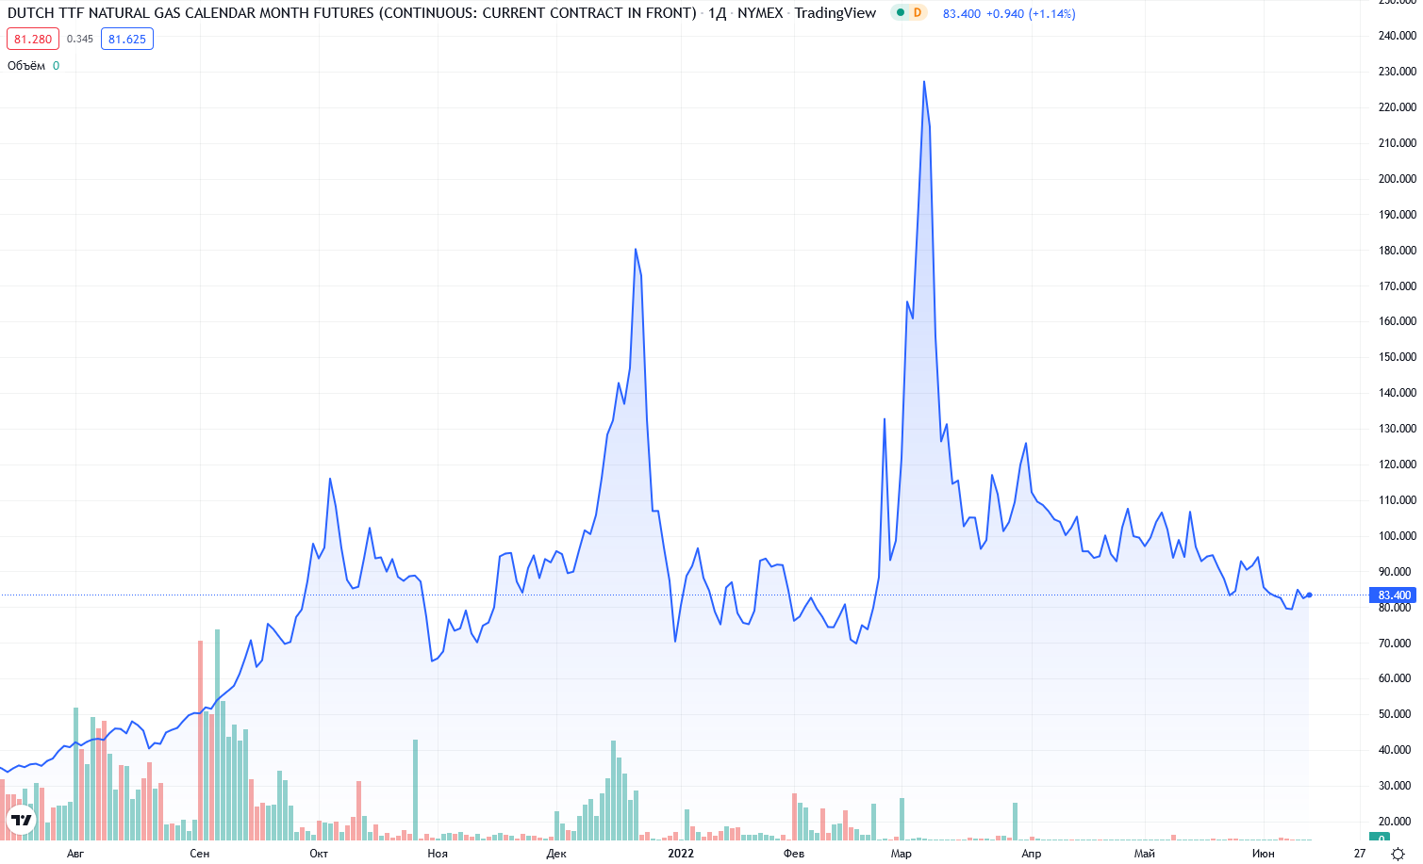Click the Мар label on time axis
Viewport: 1423px width, 864px height.
coord(901,854)
